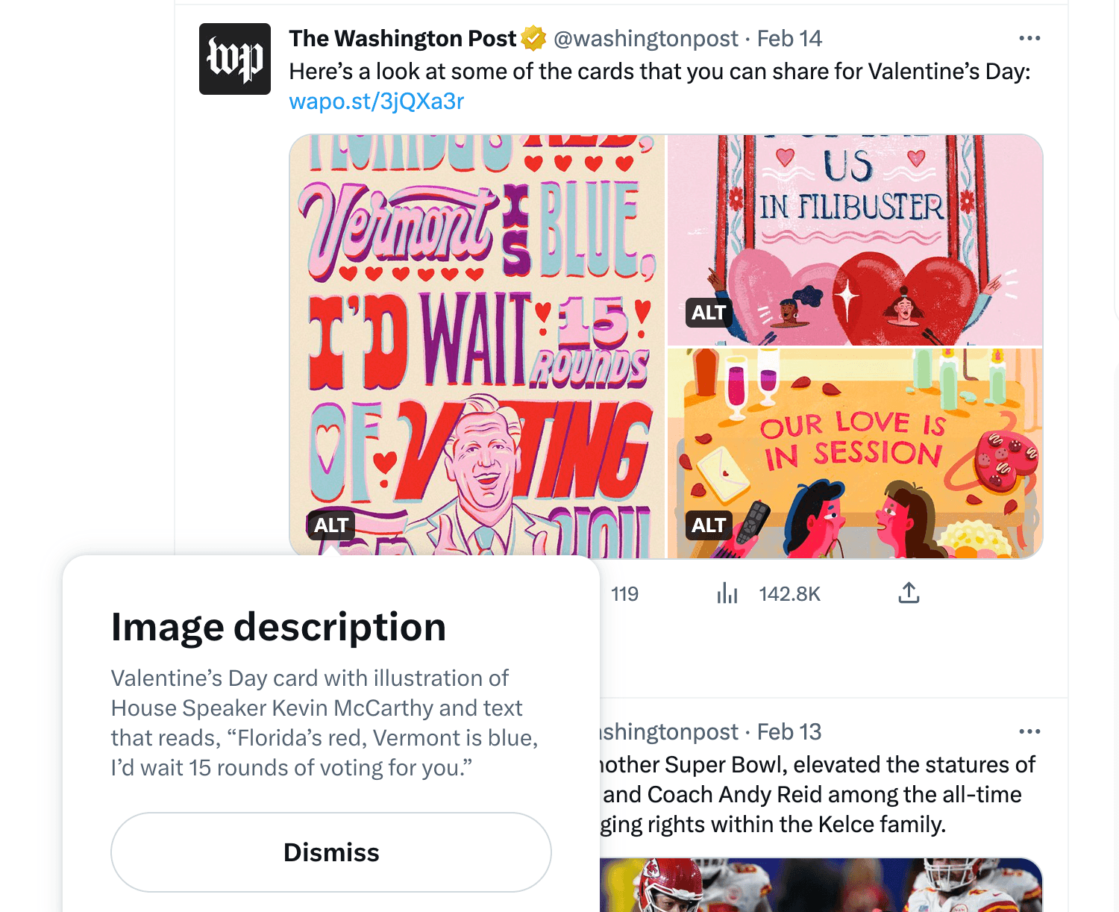Open the Washington Post profile avatar
Image resolution: width=1119 pixels, height=912 pixels.
234,58
